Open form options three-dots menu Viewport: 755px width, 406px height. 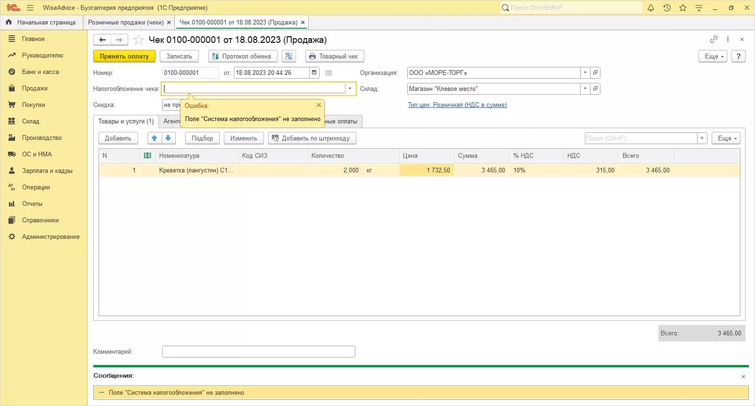(728, 40)
